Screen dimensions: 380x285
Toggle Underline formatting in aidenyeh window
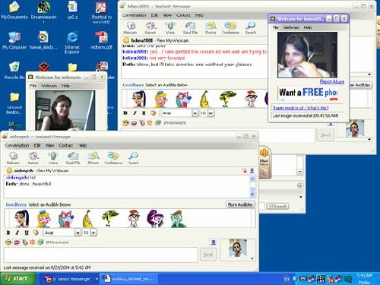[x=27, y=233]
